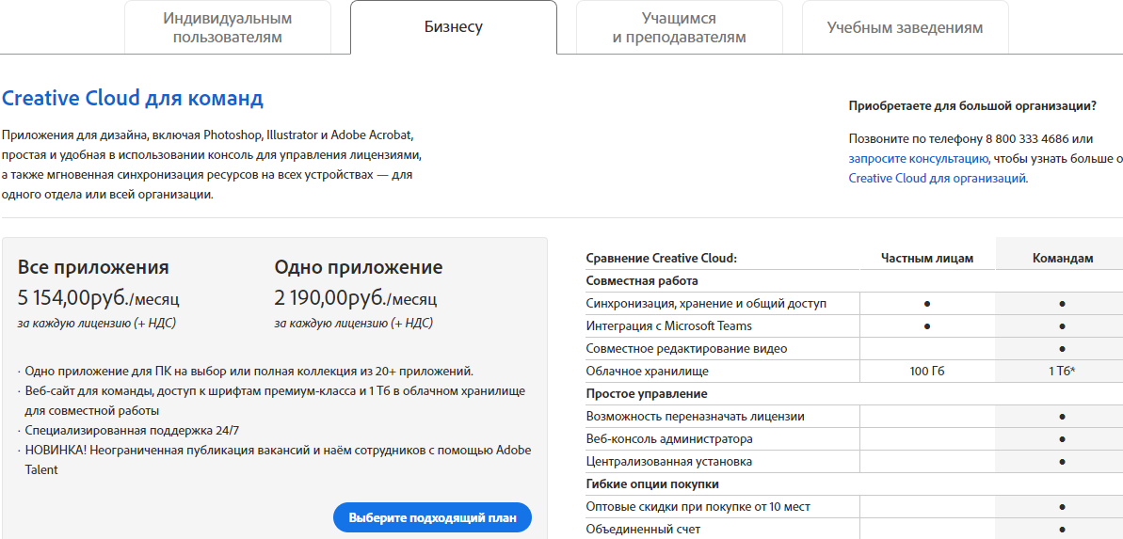Open the Учебным заведениям tab

905,27
